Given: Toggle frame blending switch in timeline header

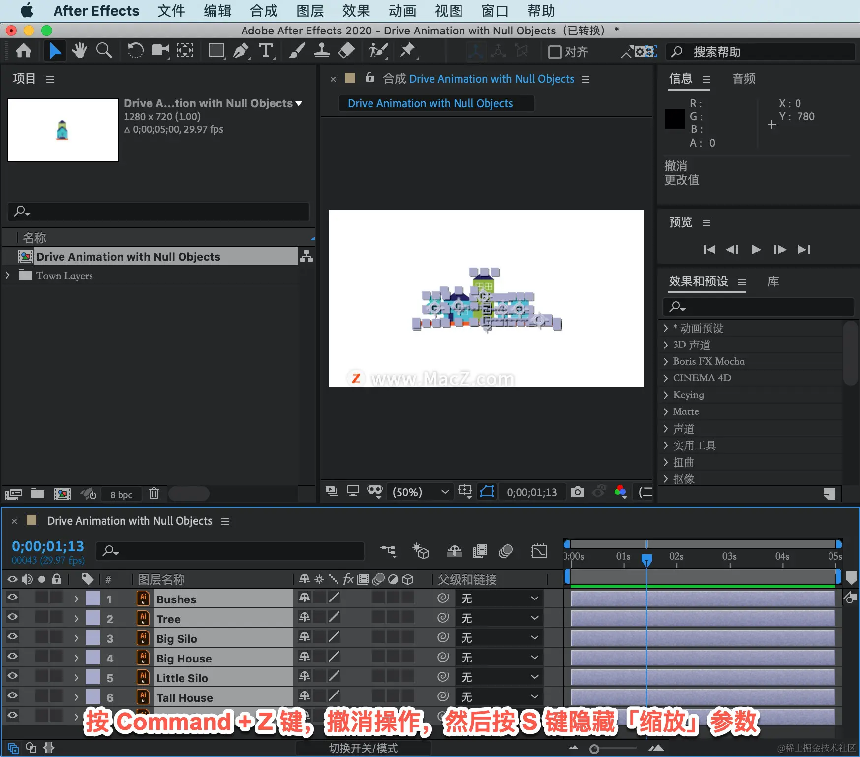Looking at the screenshot, I should coord(480,551).
